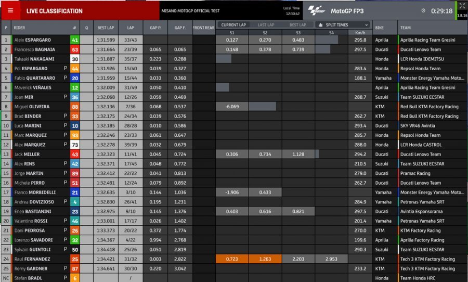Click Oliveira's S2 sector progress bar
The height and width of the screenshot is (282, 468).
[x=263, y=106]
